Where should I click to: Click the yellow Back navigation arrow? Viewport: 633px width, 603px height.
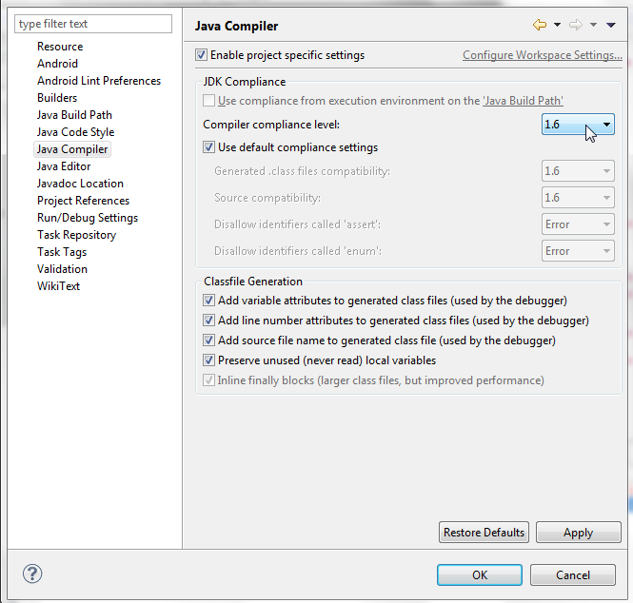540,25
